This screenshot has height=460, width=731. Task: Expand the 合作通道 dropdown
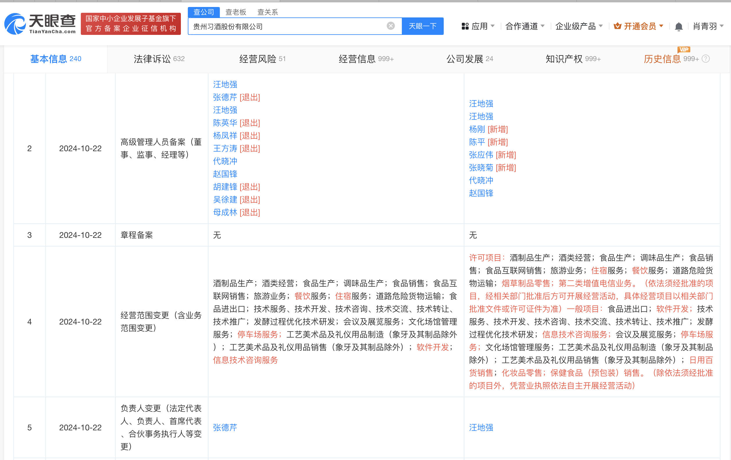[x=525, y=26]
